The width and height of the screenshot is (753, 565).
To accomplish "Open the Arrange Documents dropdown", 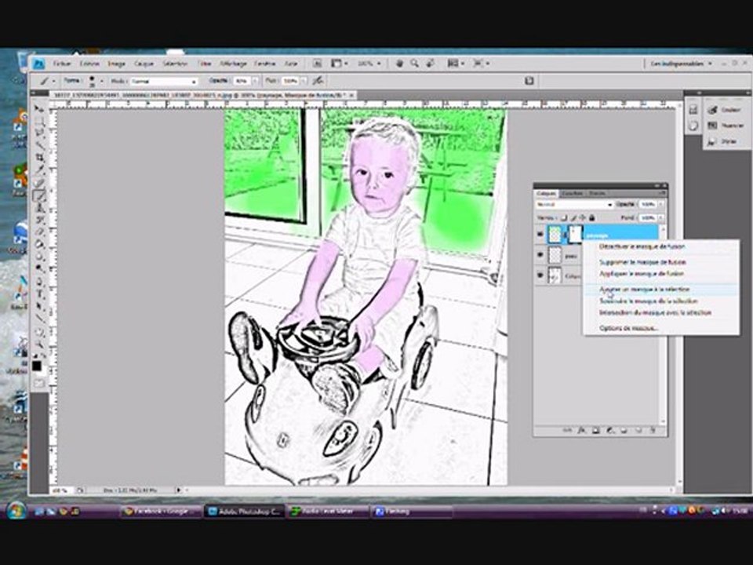I will coord(455,64).
